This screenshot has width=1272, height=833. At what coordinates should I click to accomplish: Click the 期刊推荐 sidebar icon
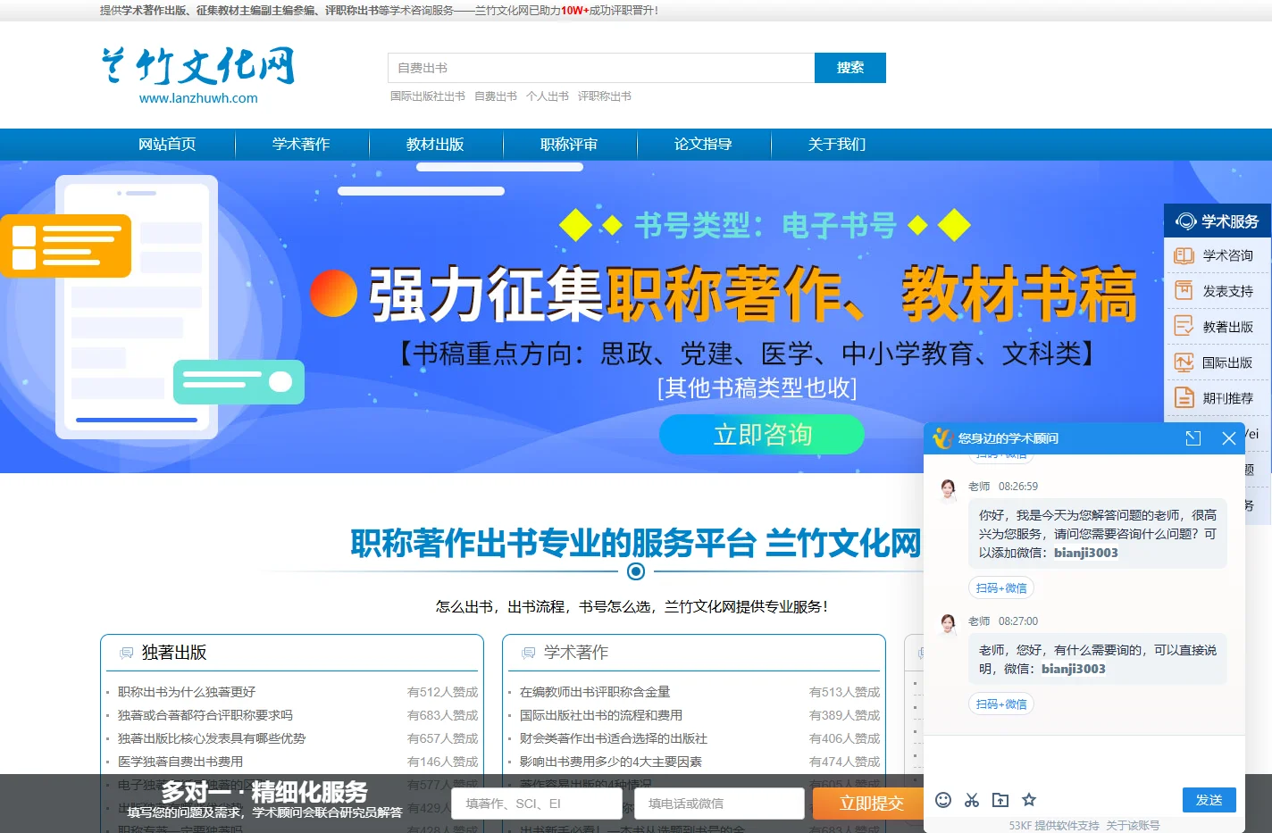click(x=1184, y=398)
